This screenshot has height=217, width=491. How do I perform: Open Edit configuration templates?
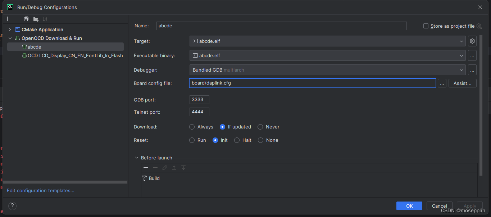tap(40, 190)
